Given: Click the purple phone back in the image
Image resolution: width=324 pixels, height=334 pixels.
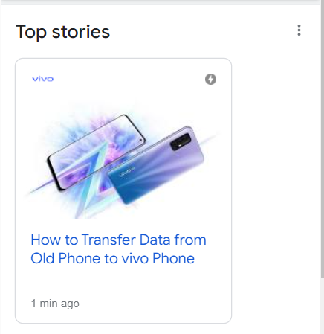Looking at the screenshot, I should pyautogui.click(x=156, y=165).
